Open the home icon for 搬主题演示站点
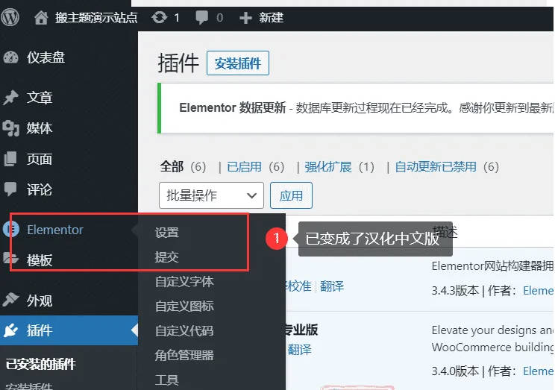This screenshot has height=390, width=555. pyautogui.click(x=41, y=17)
